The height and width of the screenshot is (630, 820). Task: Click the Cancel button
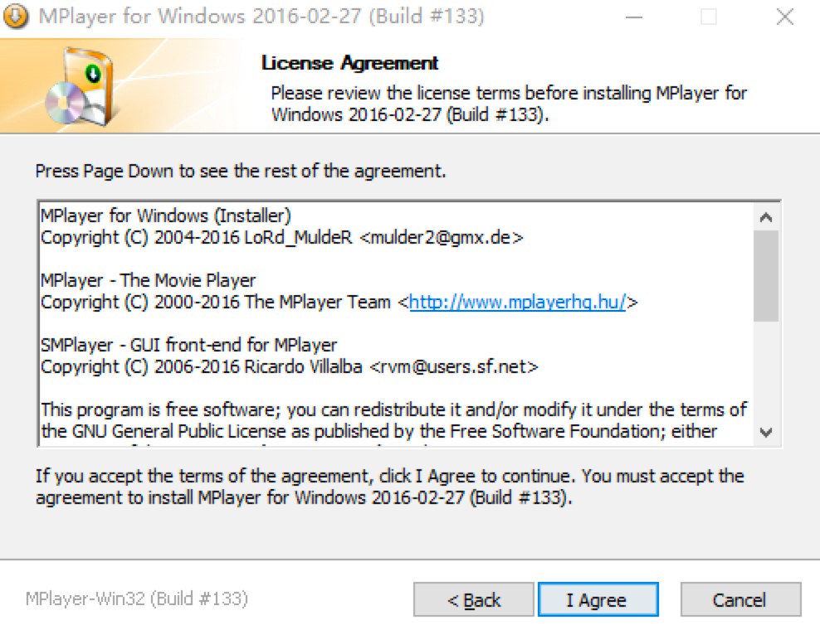(740, 599)
